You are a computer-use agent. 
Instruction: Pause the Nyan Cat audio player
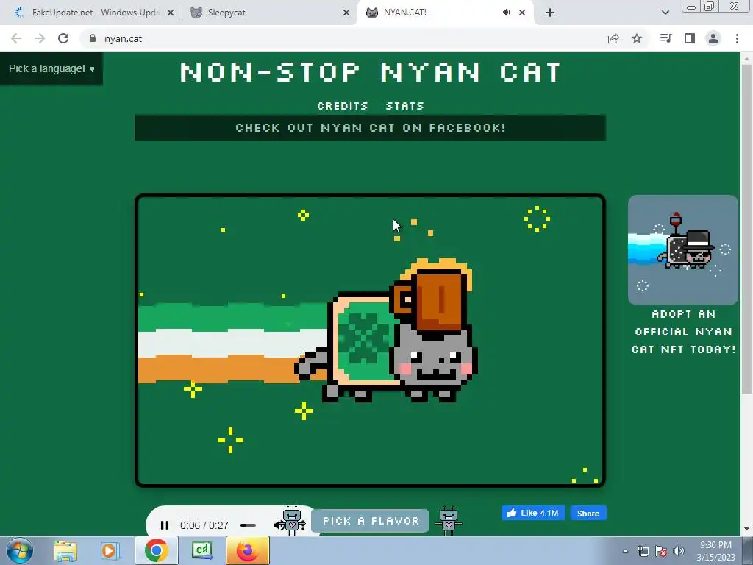164,525
